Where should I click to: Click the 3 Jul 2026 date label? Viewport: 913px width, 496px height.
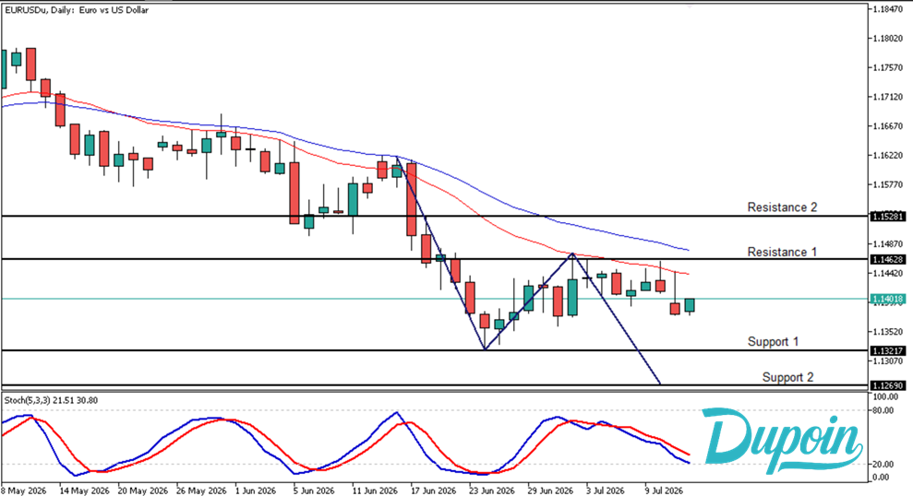tap(606, 490)
